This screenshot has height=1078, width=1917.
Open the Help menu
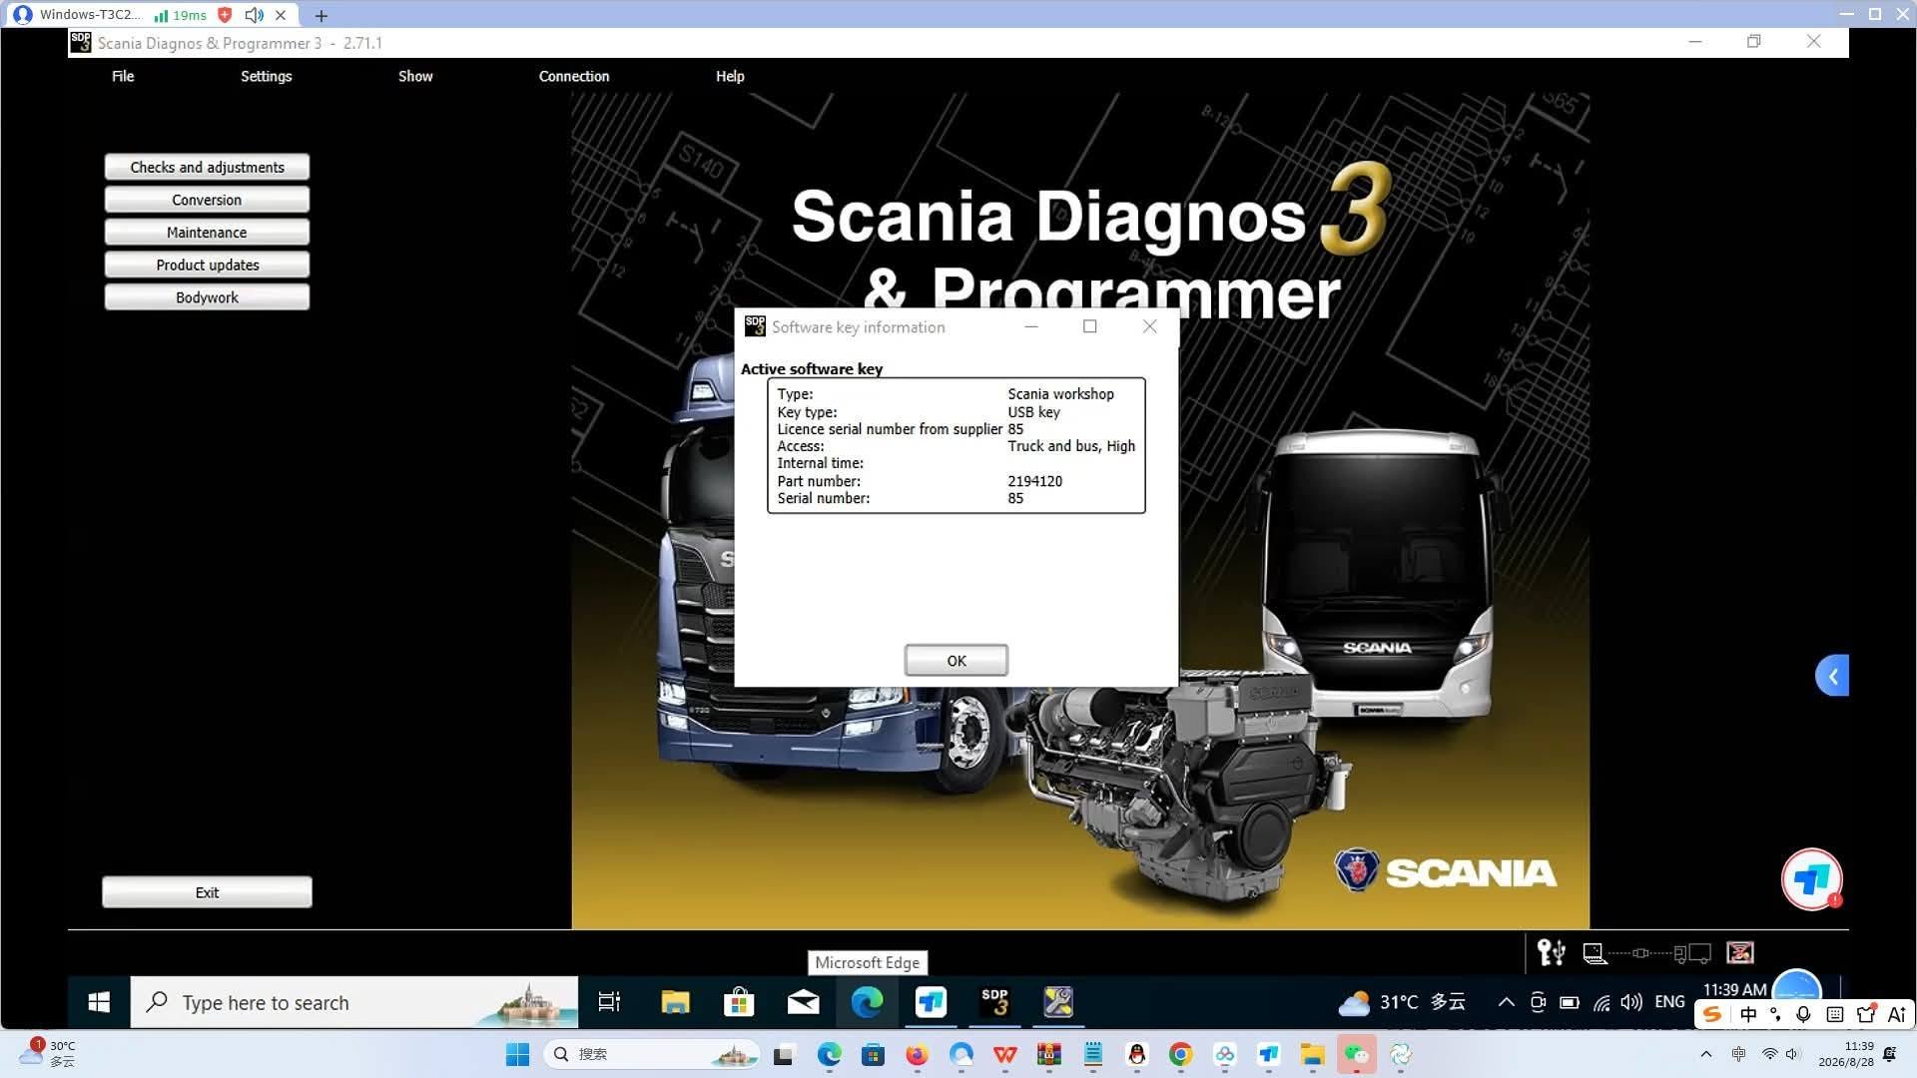click(x=730, y=76)
